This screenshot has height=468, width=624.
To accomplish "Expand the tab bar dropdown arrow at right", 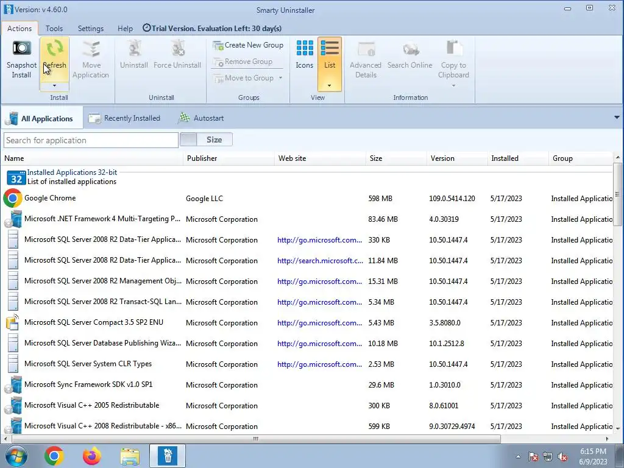I will click(617, 118).
